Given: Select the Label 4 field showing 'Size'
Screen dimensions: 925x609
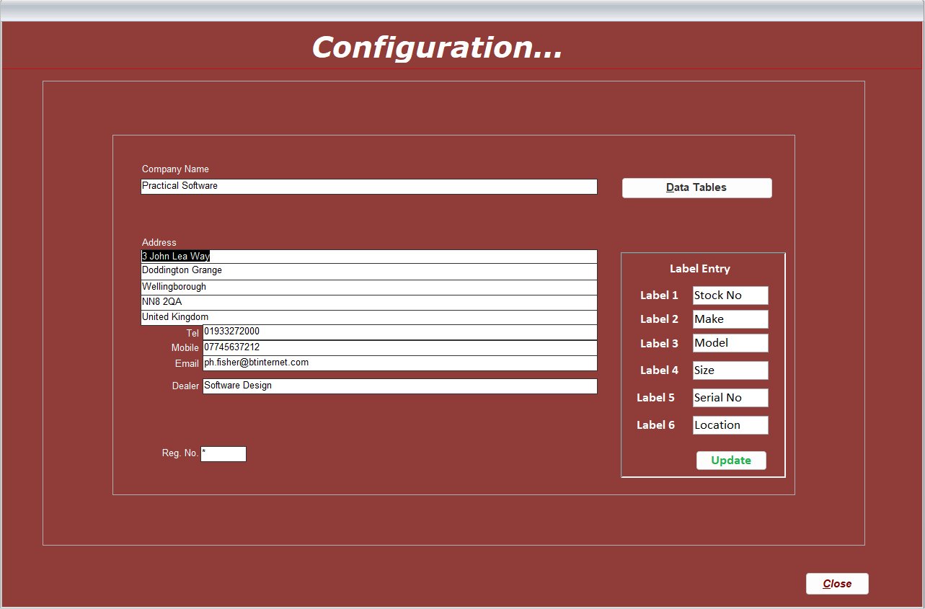Looking at the screenshot, I should click(730, 370).
